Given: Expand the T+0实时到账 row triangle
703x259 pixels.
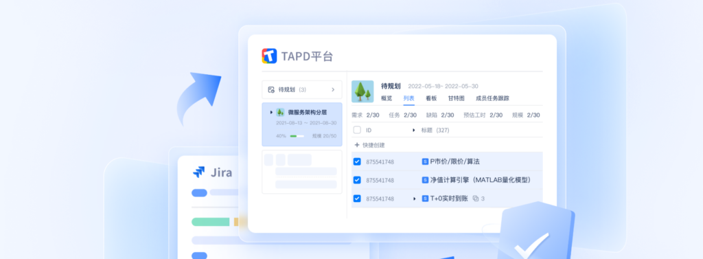Looking at the screenshot, I should click(x=414, y=199).
